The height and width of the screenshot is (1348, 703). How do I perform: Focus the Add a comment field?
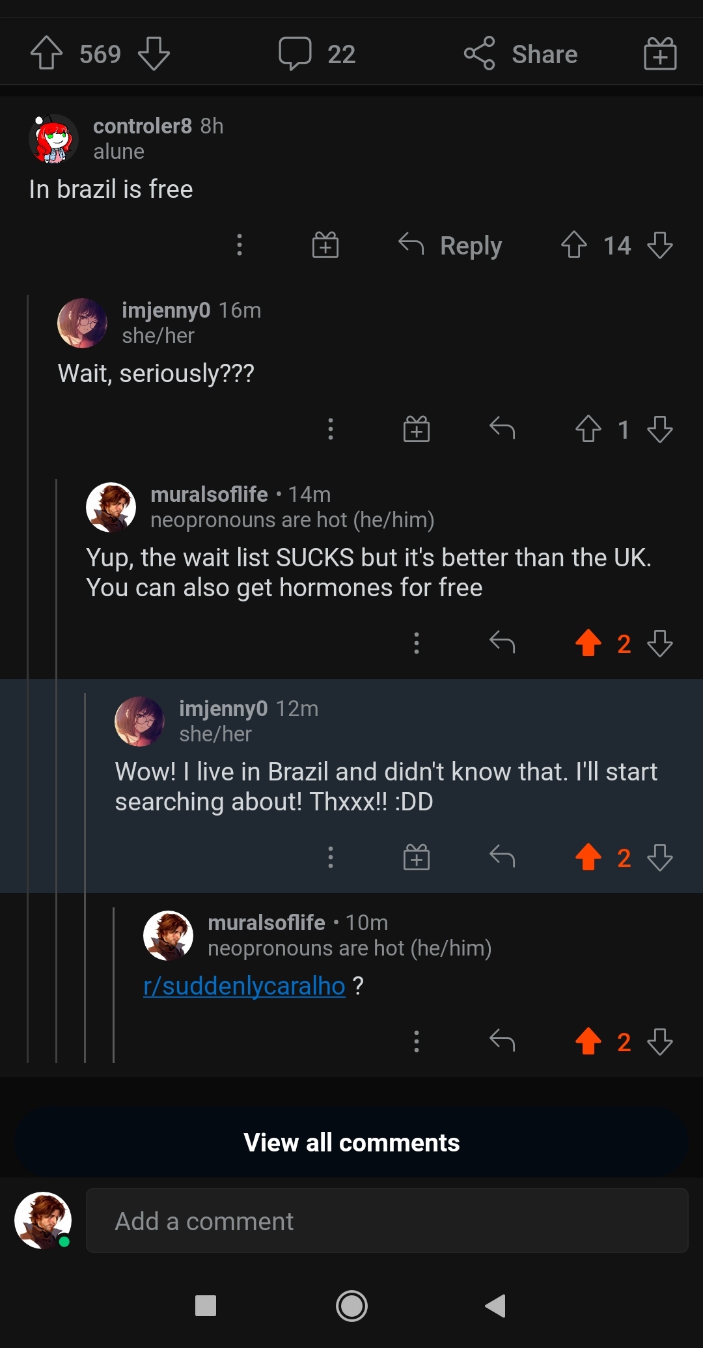tap(387, 1221)
